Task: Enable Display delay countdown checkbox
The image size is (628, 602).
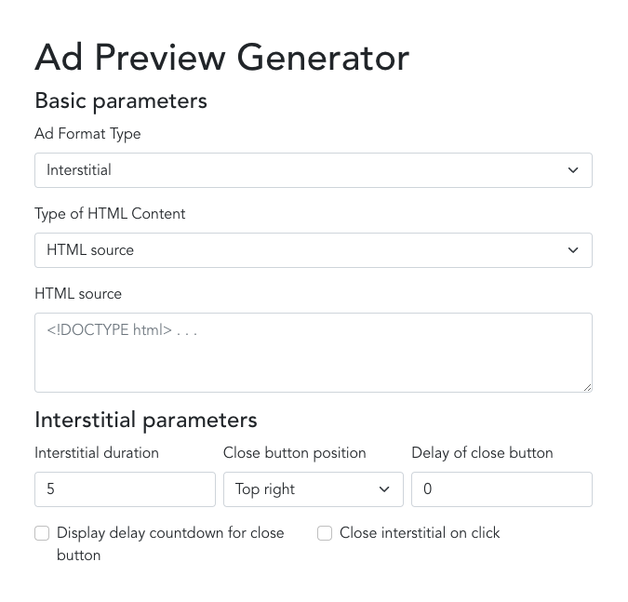Action: (x=42, y=533)
